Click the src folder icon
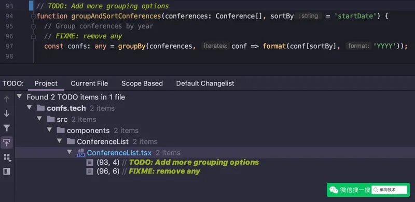 pyautogui.click(x=50, y=119)
